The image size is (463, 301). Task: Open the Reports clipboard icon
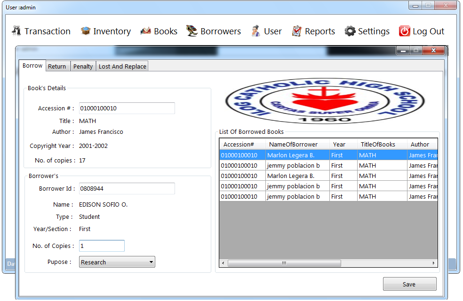click(296, 31)
